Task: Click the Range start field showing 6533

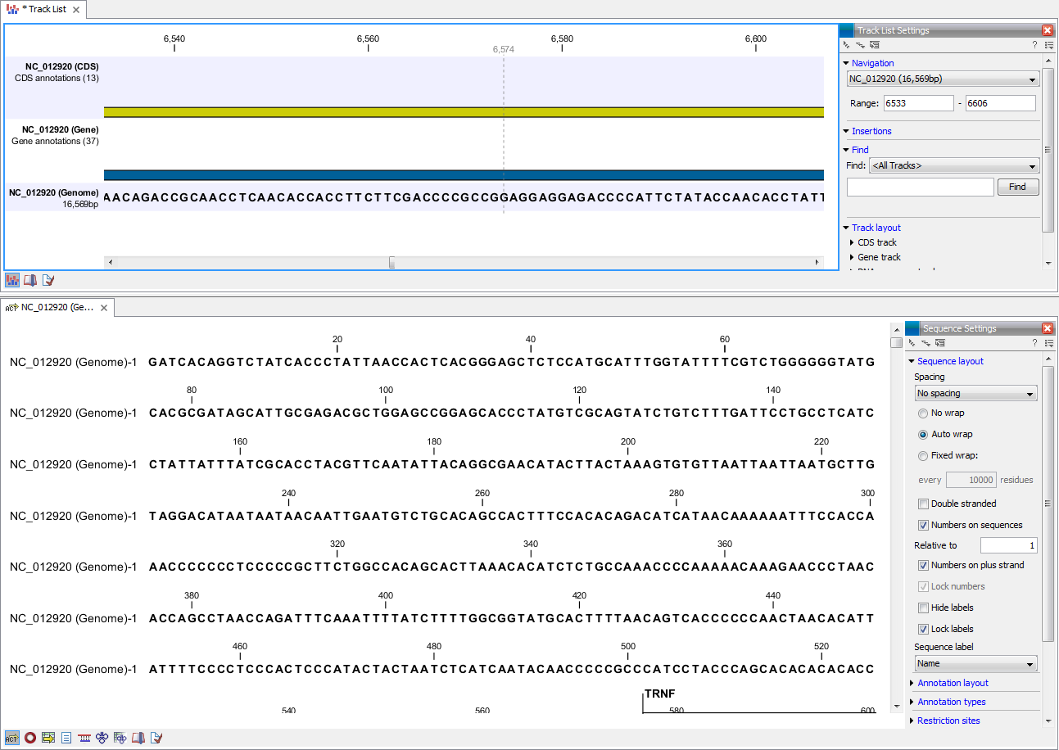Action: click(x=918, y=102)
